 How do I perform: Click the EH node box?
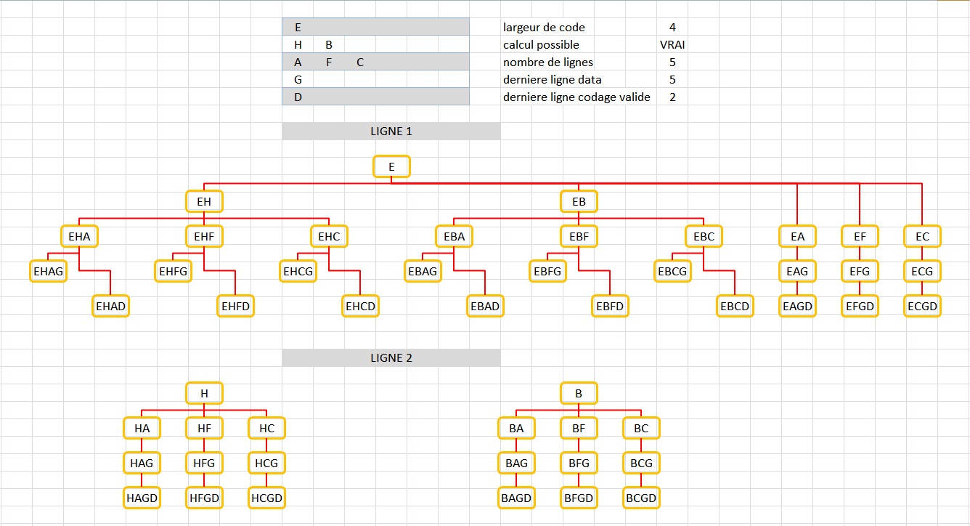tap(204, 201)
